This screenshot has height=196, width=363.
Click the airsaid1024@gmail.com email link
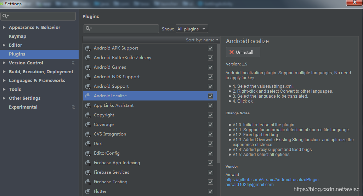[x=250, y=185]
